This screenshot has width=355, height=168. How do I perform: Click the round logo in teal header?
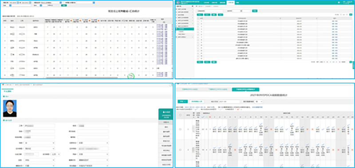point(178,2)
